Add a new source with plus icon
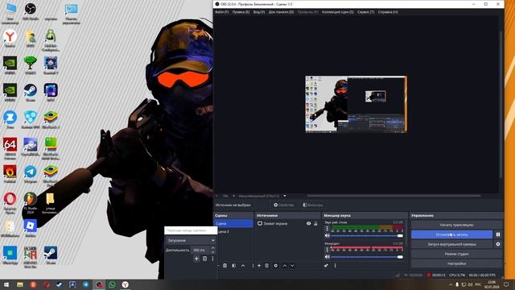 click(259, 266)
